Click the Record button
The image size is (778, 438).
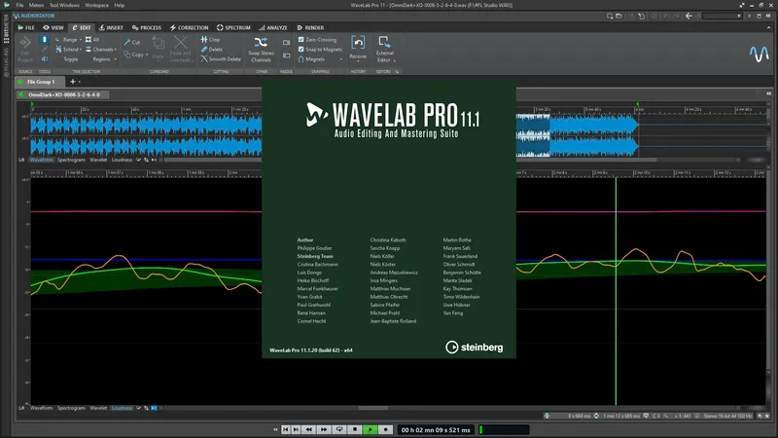point(385,429)
